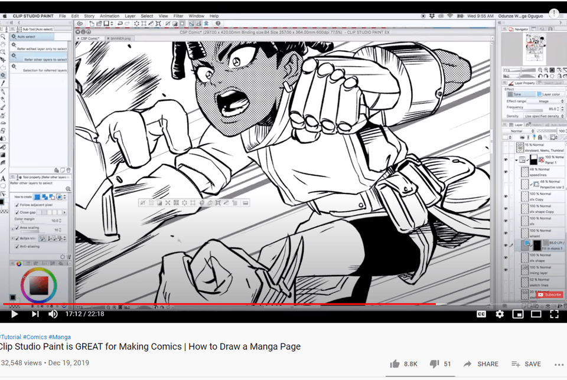This screenshot has width=567, height=380.
Task: Click the SHARE button below video
Action: point(481,364)
